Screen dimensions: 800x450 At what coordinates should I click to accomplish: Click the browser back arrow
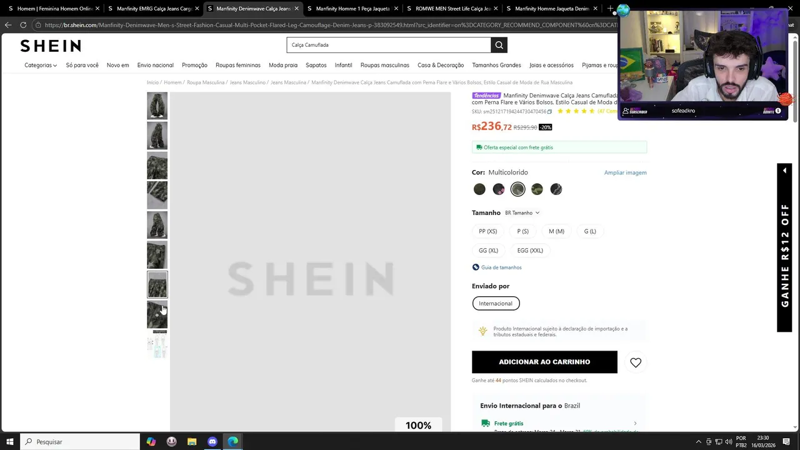click(x=8, y=25)
